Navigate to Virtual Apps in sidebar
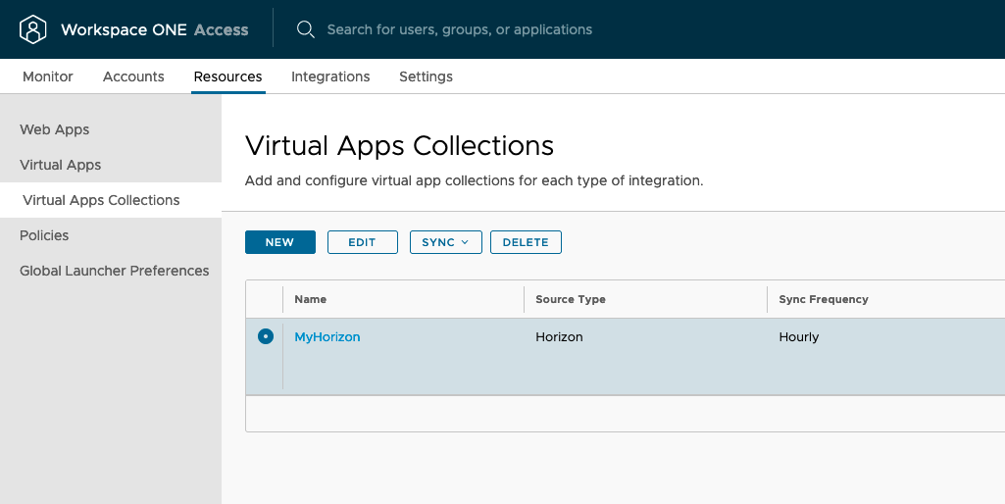The width and height of the screenshot is (1005, 504). tap(61, 165)
